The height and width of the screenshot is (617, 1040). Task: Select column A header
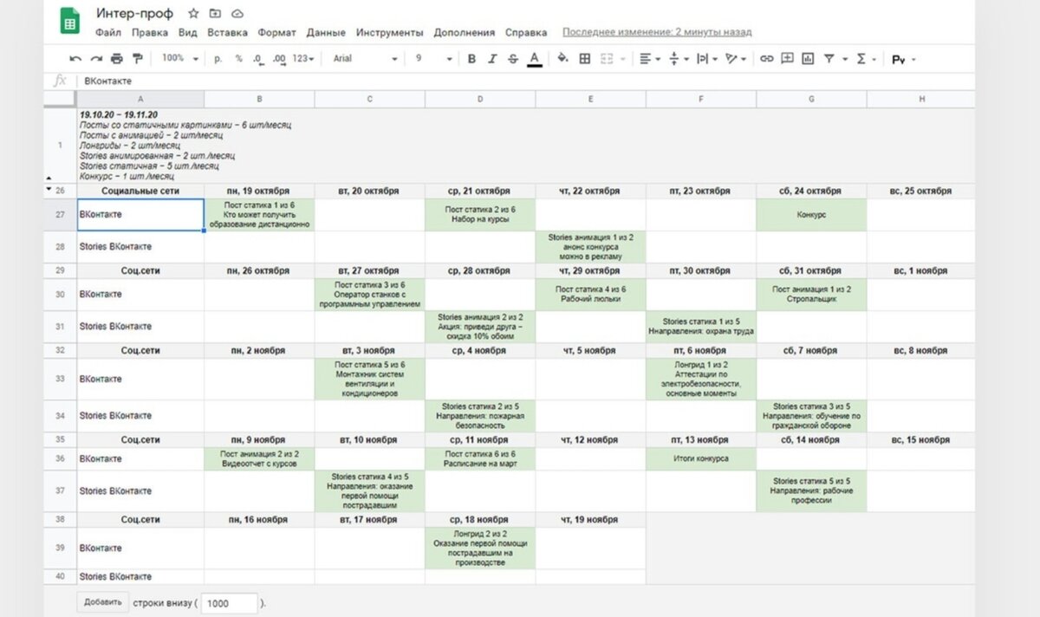140,99
